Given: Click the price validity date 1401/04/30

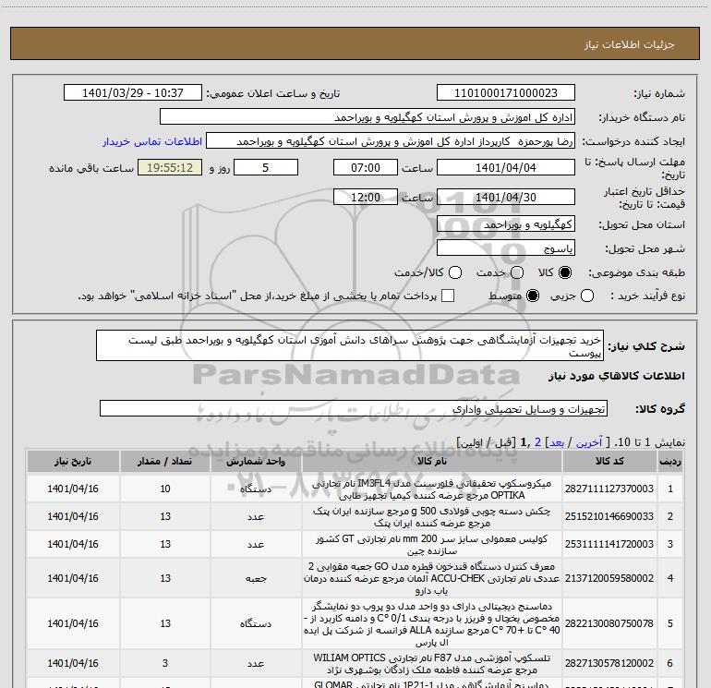Looking at the screenshot, I should click(x=506, y=198).
